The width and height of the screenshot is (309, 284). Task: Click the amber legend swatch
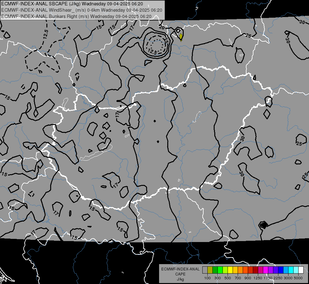click(235, 270)
